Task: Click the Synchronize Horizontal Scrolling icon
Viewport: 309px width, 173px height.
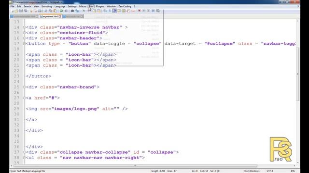Action: (99, 11)
